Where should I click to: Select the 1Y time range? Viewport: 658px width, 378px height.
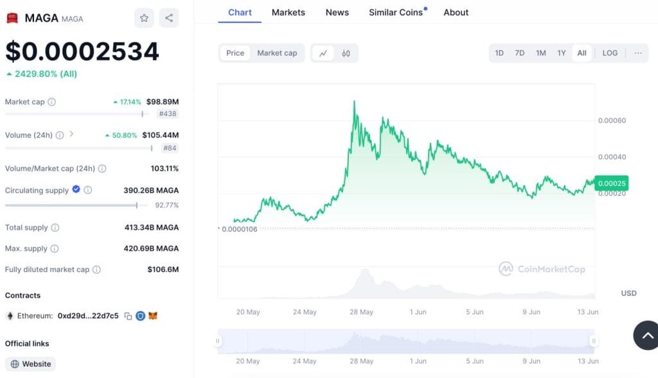[561, 53]
